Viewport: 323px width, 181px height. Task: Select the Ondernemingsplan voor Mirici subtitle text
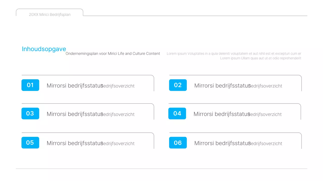[113, 54]
